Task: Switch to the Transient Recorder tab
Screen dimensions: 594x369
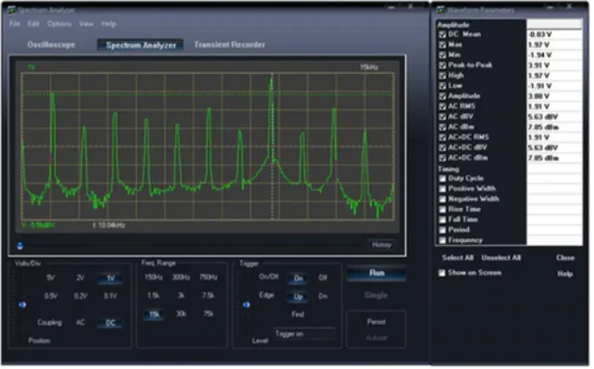Action: point(229,44)
